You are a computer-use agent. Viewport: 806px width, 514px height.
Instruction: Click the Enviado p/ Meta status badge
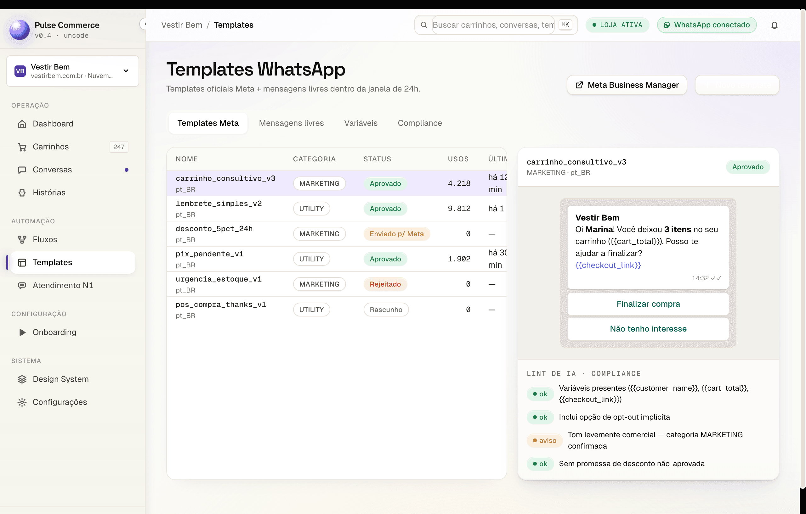click(397, 234)
